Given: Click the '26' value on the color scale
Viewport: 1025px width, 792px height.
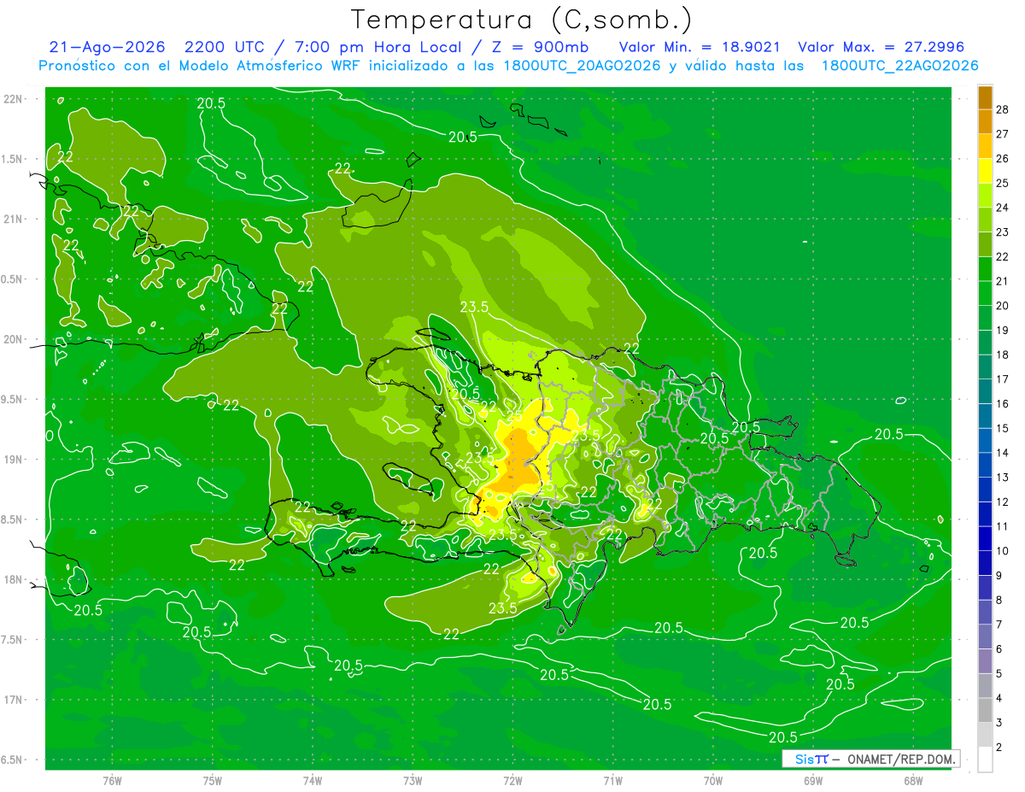Looking at the screenshot, I should pos(1003,159).
